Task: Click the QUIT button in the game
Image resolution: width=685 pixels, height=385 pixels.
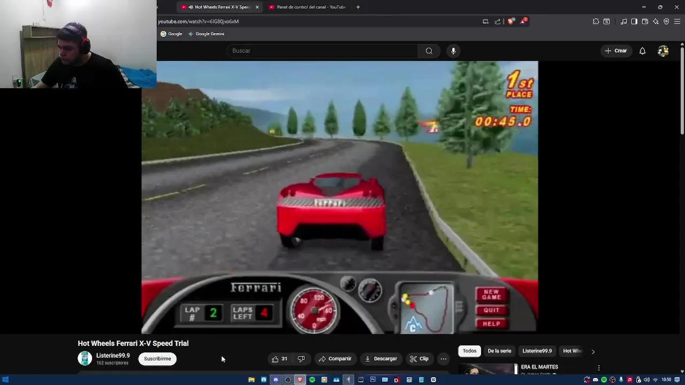Action: [x=491, y=310]
